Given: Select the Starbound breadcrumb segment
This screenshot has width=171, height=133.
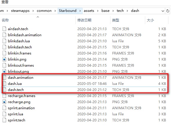Looking at the screenshot, I should pos(68,11).
